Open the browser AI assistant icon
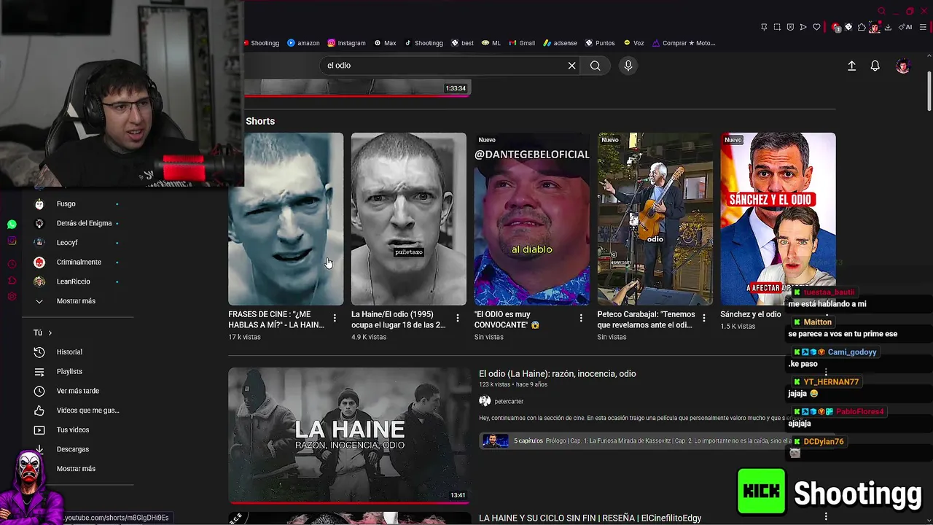 tap(905, 27)
